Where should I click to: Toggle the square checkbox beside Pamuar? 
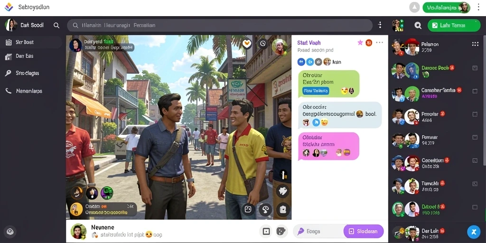tap(475, 137)
